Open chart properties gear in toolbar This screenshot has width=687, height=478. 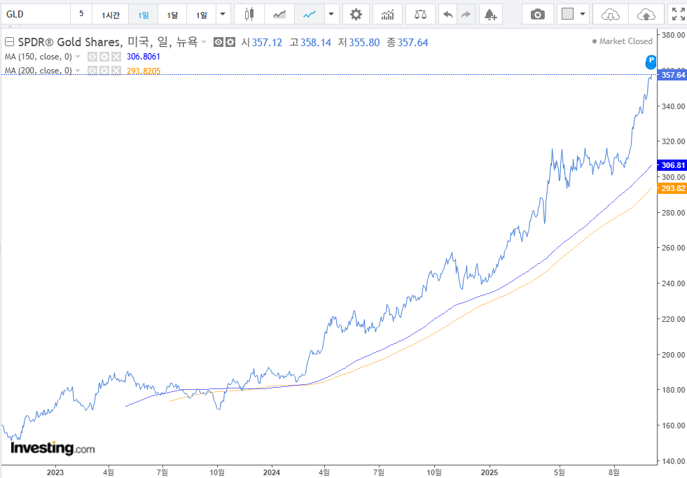tap(356, 15)
